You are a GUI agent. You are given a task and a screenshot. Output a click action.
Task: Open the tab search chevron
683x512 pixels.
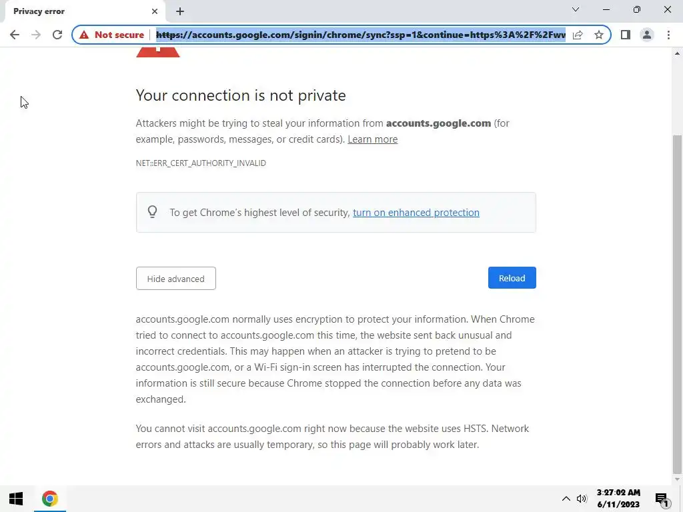coord(576,10)
